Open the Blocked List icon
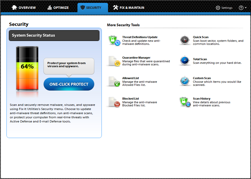 click(114, 102)
